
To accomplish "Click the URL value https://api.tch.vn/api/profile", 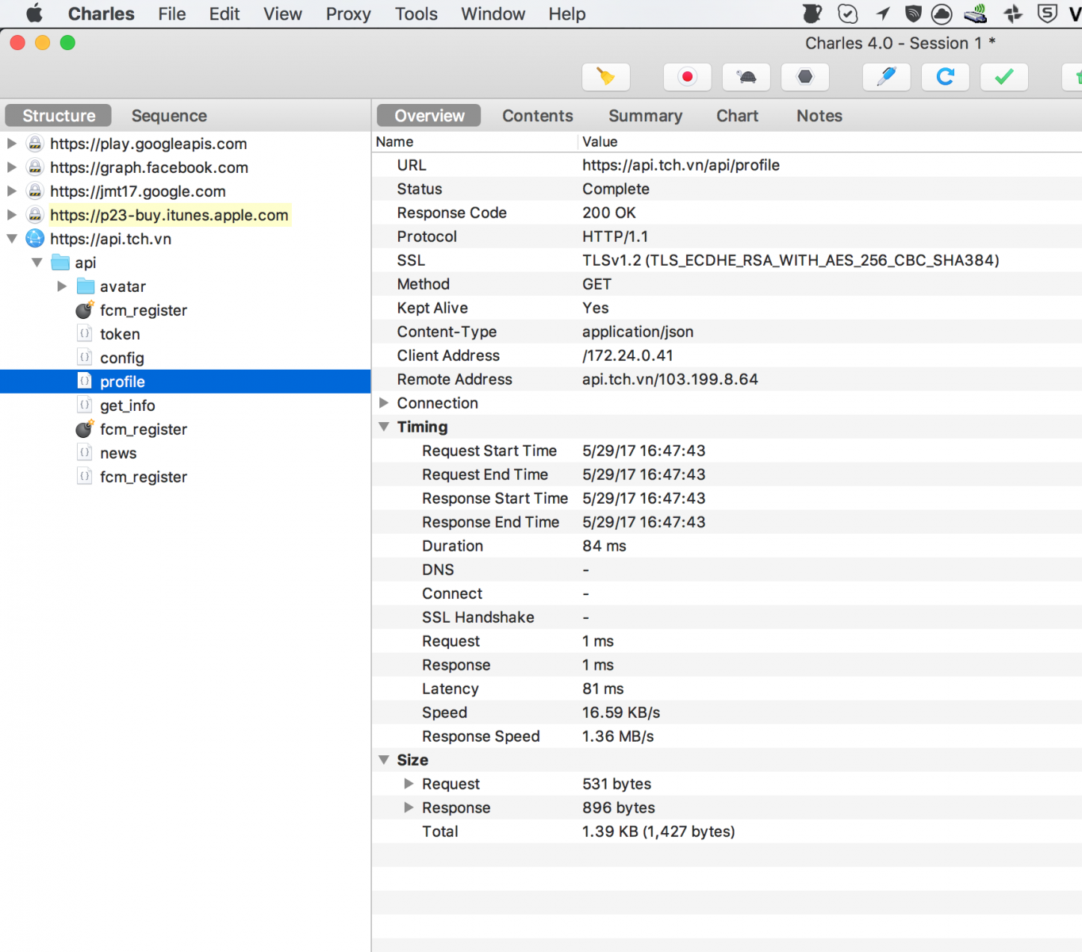I will (x=681, y=165).
